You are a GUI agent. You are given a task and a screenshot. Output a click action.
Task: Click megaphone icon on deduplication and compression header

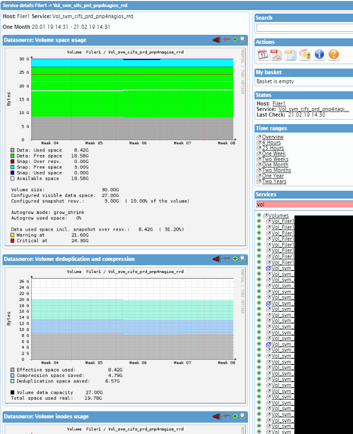(217, 259)
